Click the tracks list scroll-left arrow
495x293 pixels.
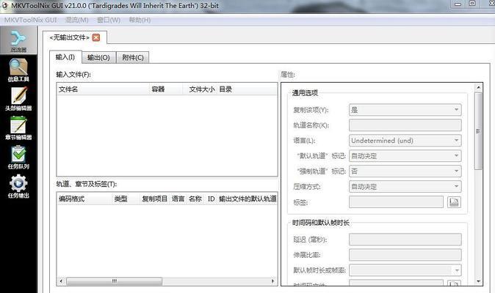pos(61,281)
